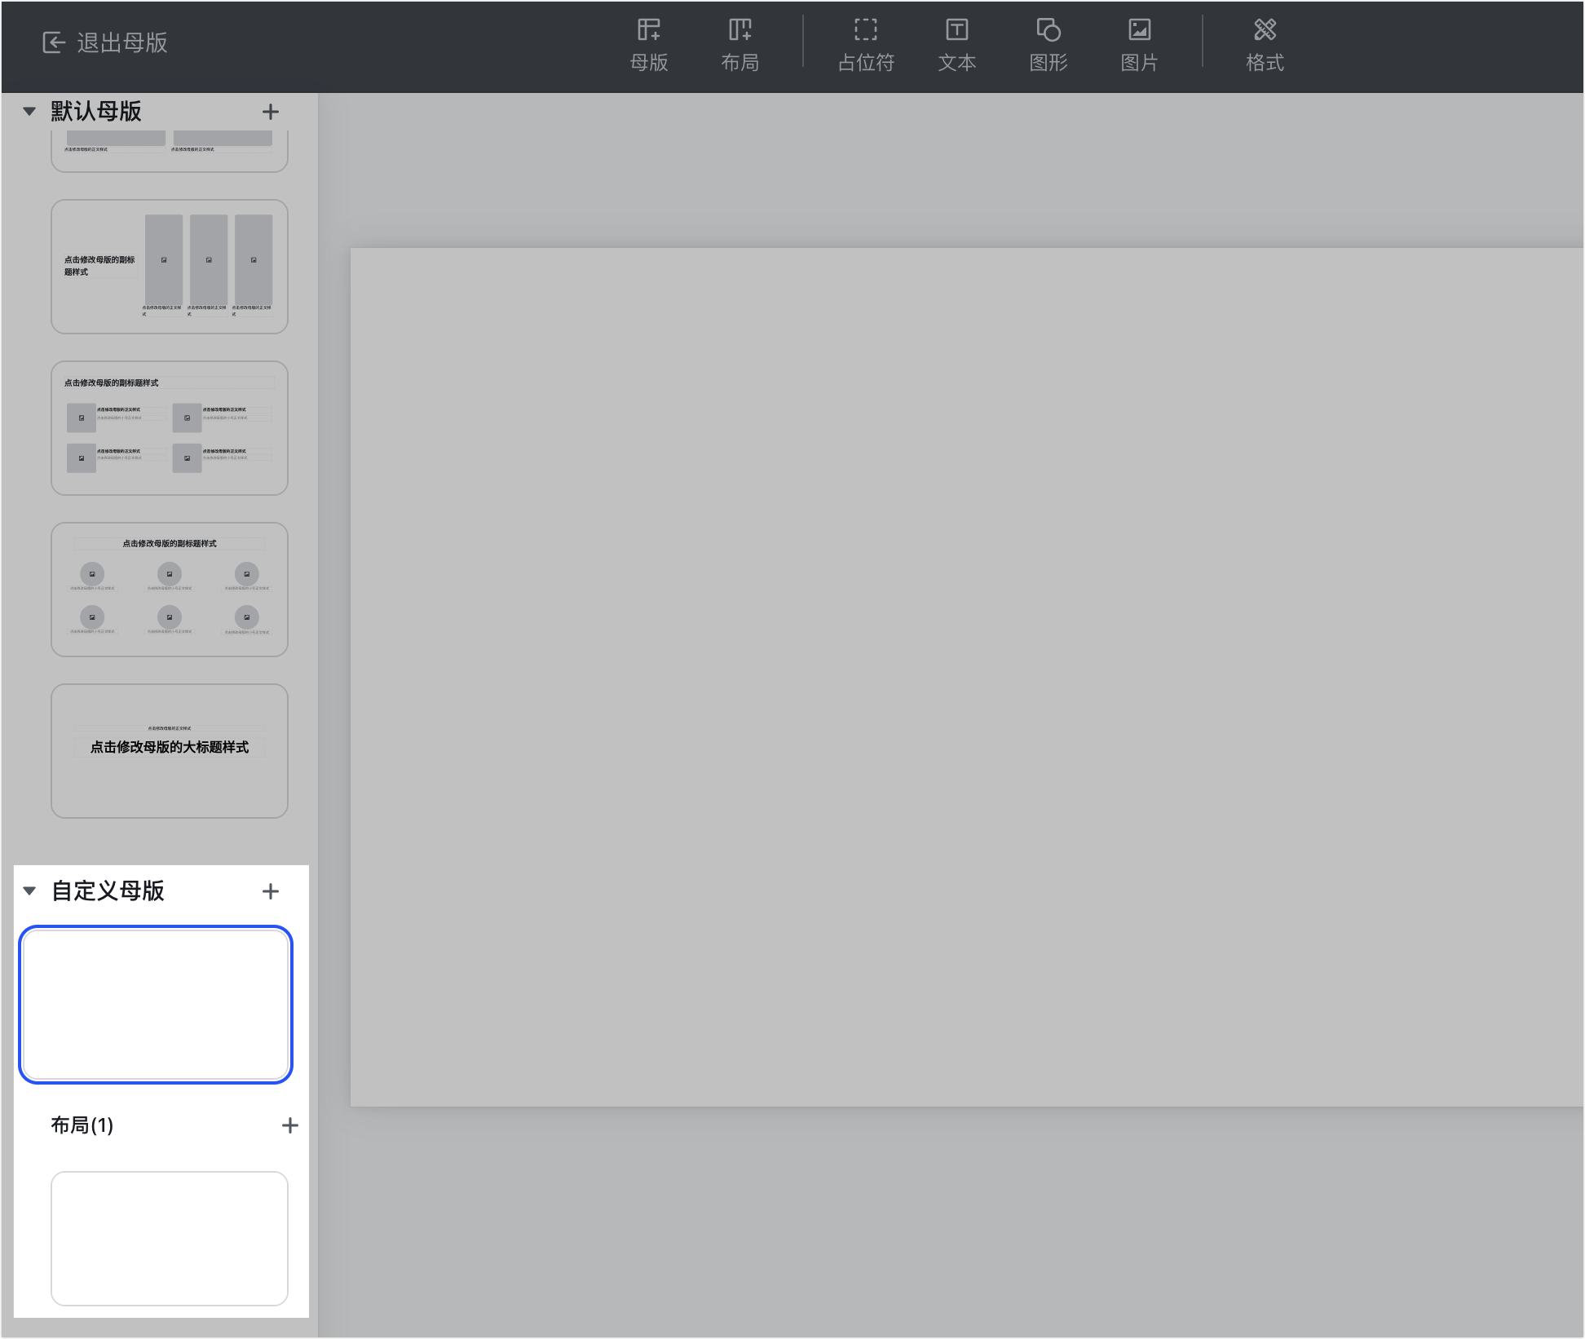Open the 格式 format tool
The image size is (1585, 1339).
pos(1265,46)
